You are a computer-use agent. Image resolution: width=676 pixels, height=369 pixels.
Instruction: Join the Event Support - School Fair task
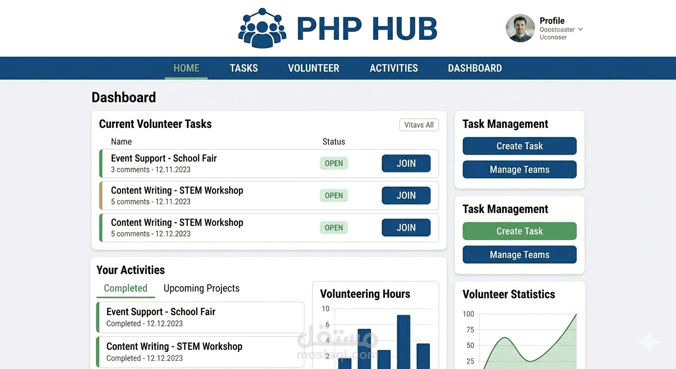(x=406, y=163)
